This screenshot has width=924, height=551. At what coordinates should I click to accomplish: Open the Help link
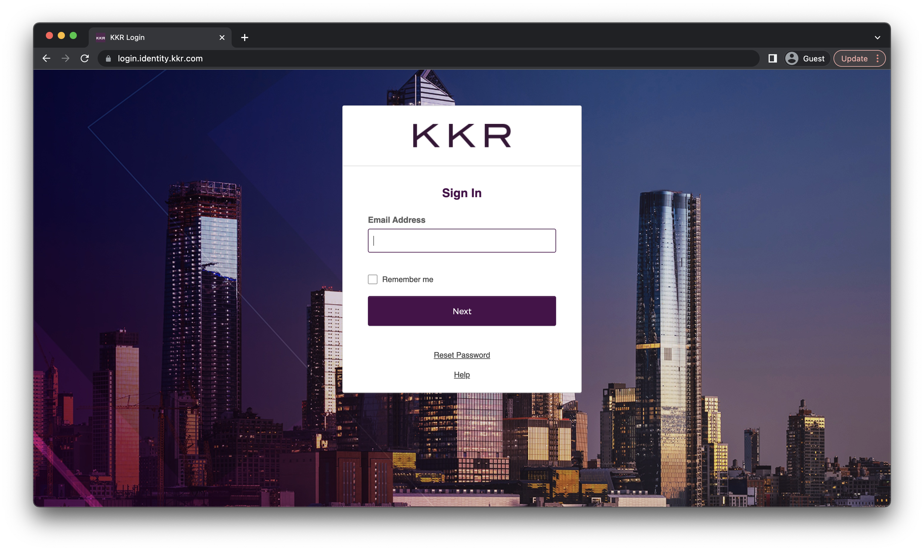462,375
